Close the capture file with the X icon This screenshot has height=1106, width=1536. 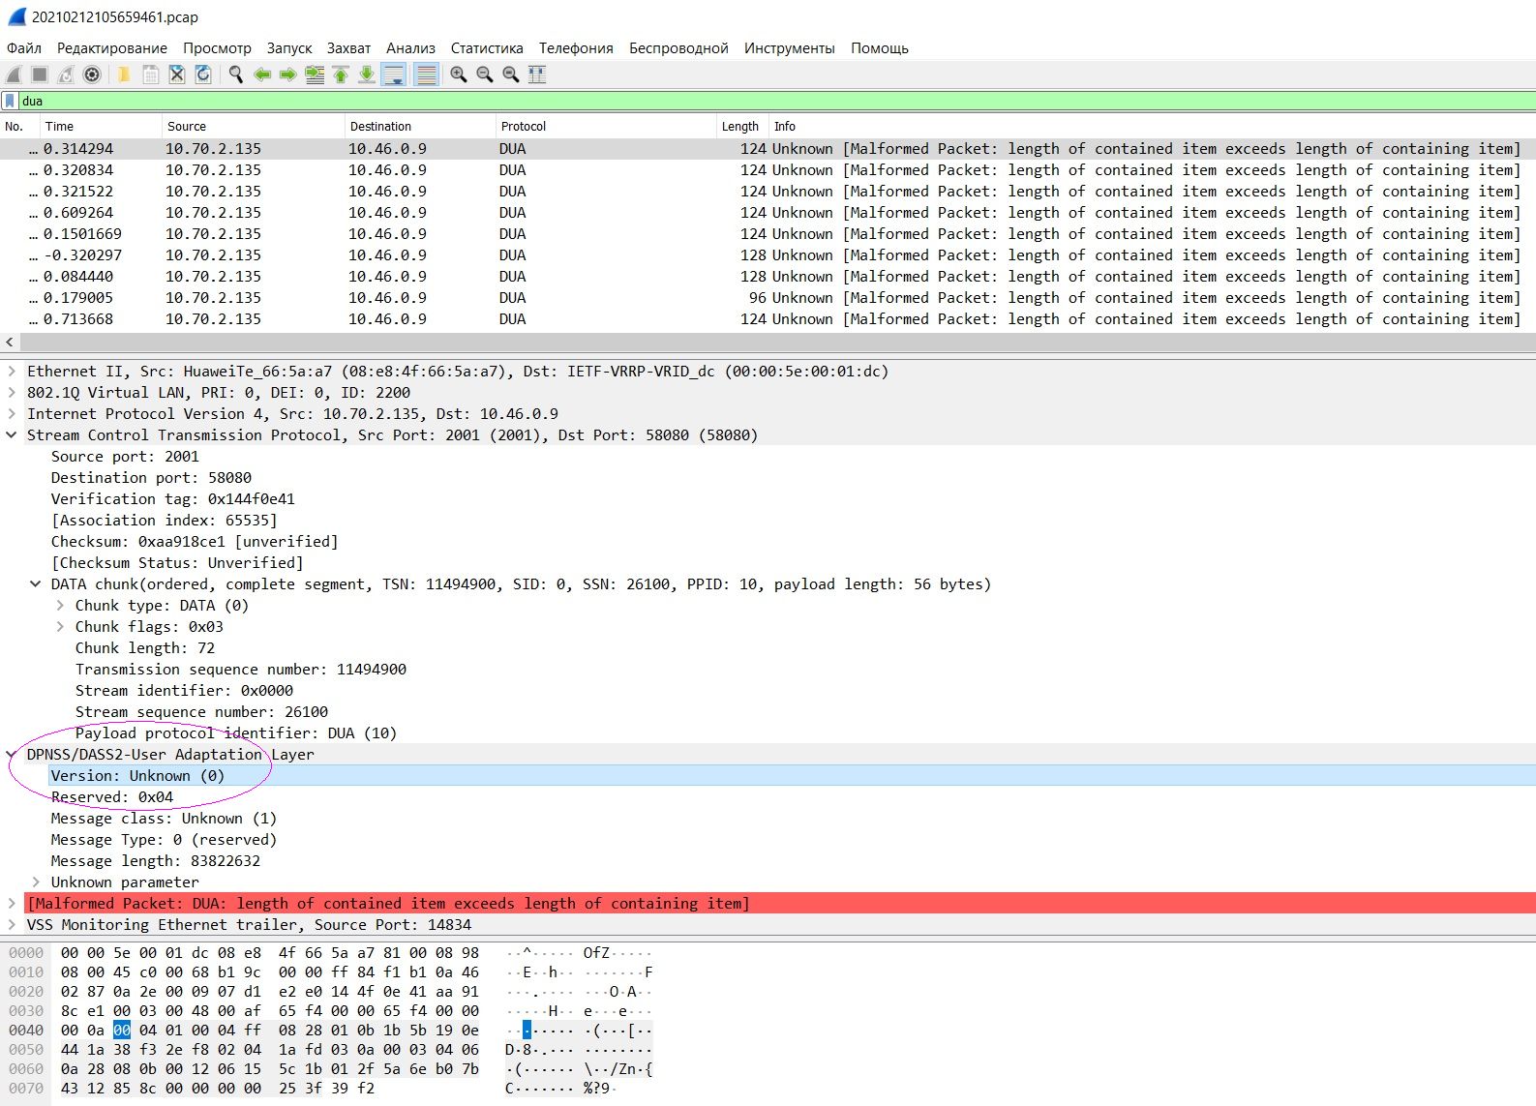[x=176, y=75]
